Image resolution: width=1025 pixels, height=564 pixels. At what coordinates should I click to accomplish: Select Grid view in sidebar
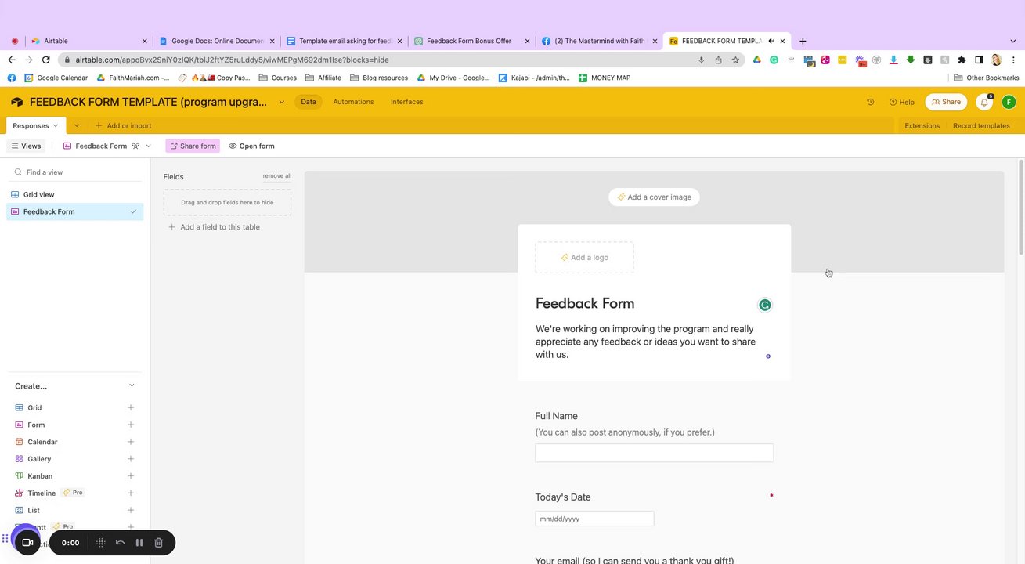(74, 194)
